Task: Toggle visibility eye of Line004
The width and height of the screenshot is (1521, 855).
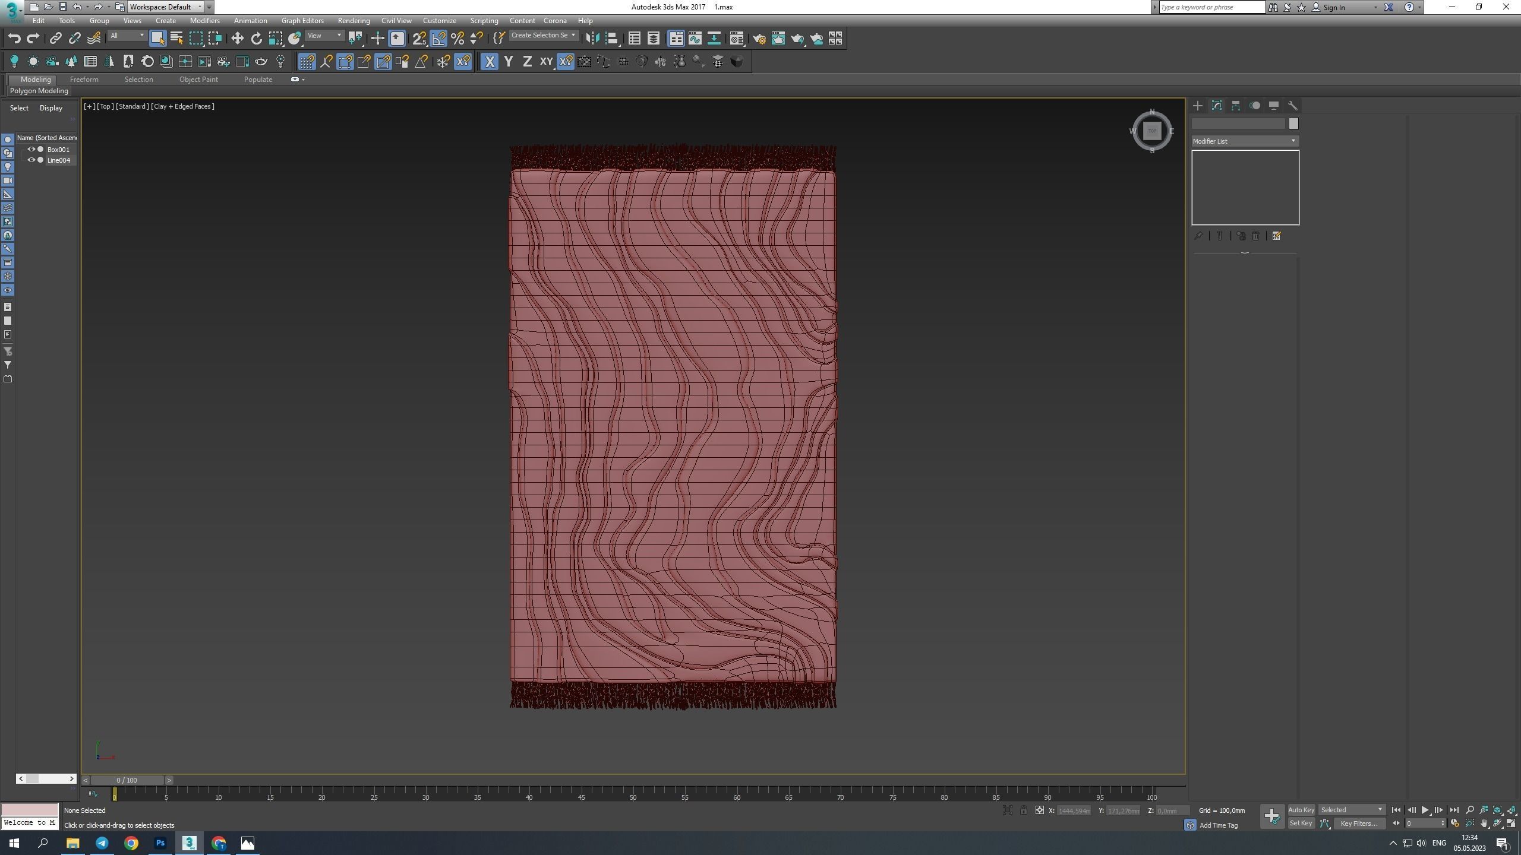Action: coord(31,160)
